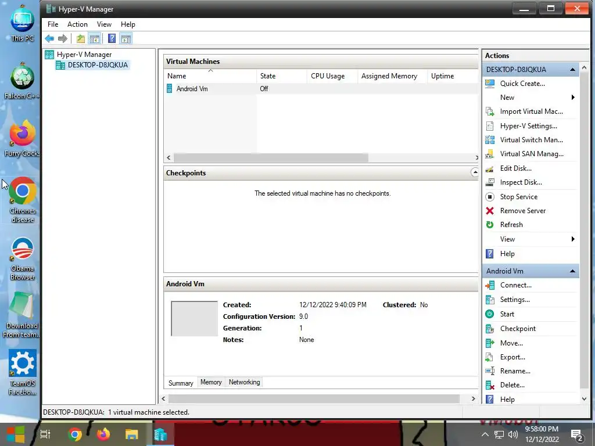Click the red Remove Server icon

490,211
